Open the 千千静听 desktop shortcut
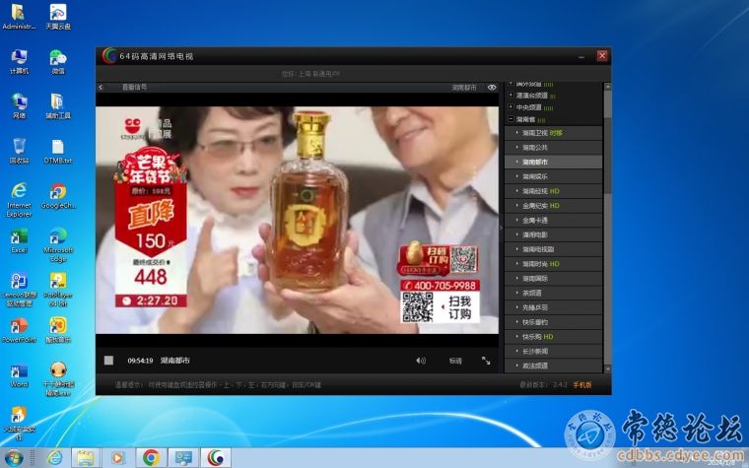Viewport: 749px width, 468px height. coord(58,379)
